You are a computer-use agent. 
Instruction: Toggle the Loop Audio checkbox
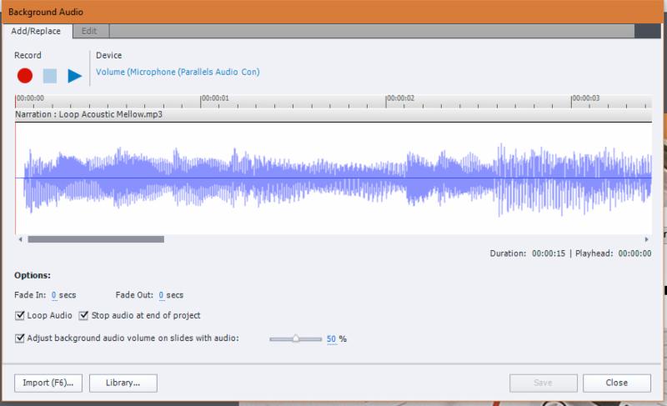click(x=20, y=316)
